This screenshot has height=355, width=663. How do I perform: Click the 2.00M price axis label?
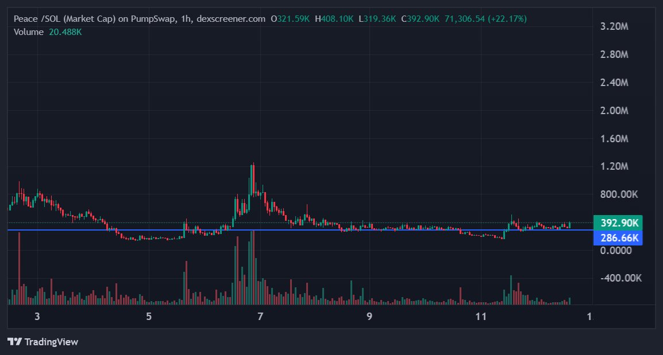tap(614, 111)
